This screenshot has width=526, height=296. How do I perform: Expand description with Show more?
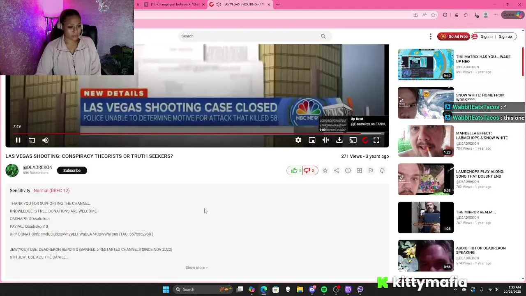click(196, 268)
